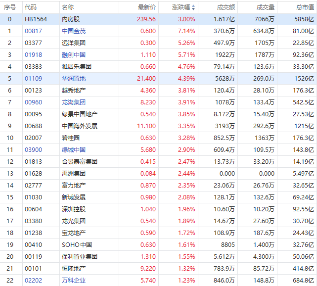Viewport: 317px width, 286px height.
Task: Select 越秀地产 row name
Action: [x=74, y=91]
